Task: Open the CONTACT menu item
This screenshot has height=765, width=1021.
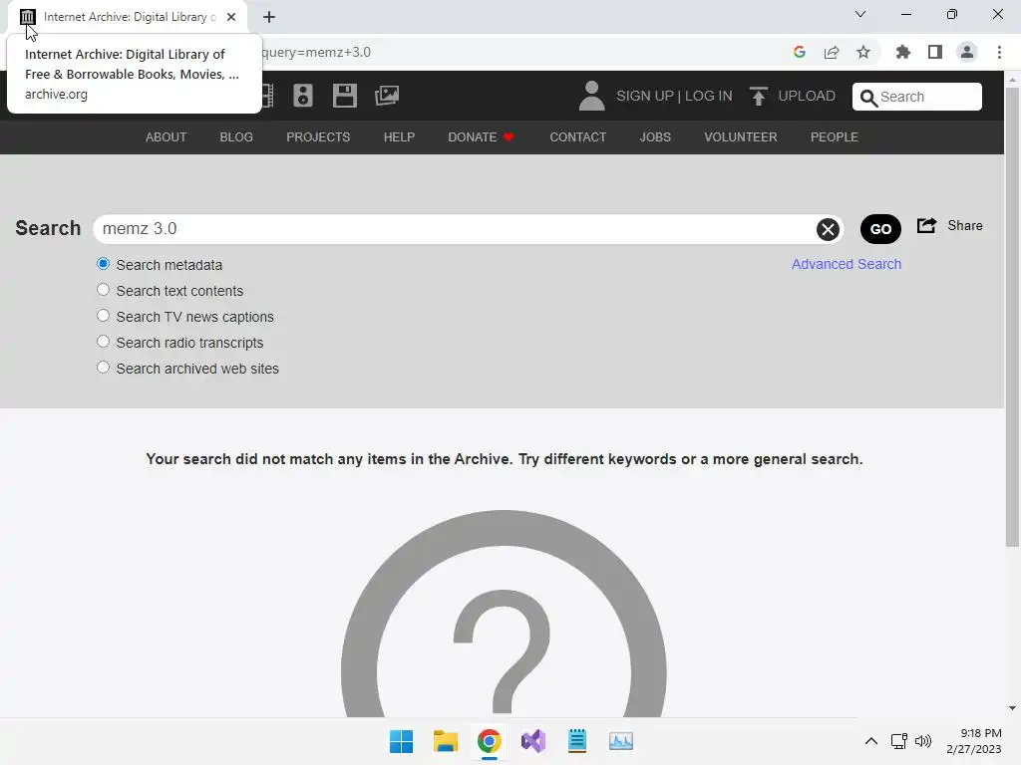Action: [x=578, y=137]
